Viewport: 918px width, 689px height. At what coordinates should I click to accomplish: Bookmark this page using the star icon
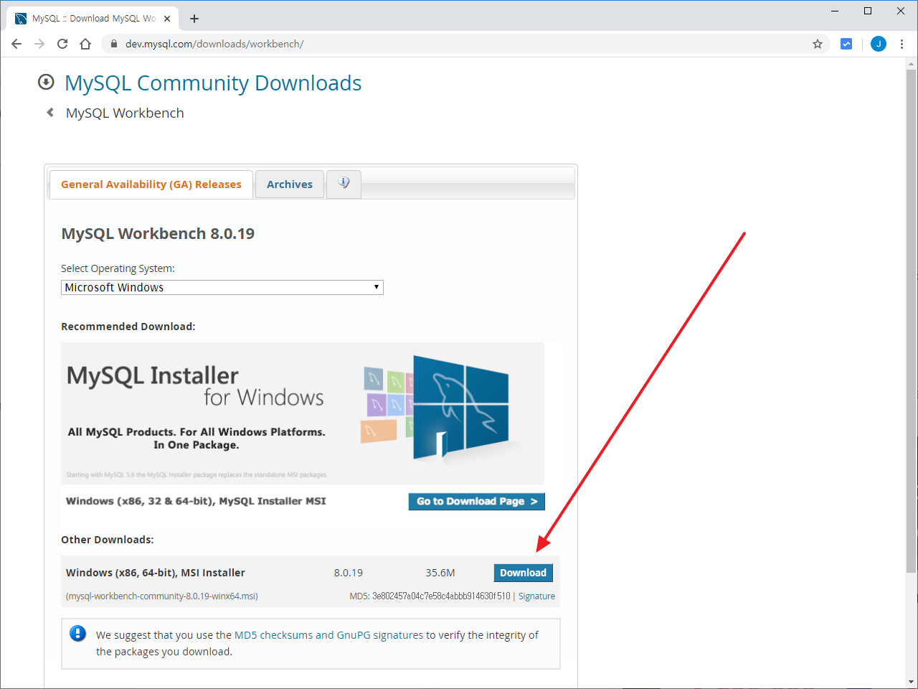click(x=818, y=44)
